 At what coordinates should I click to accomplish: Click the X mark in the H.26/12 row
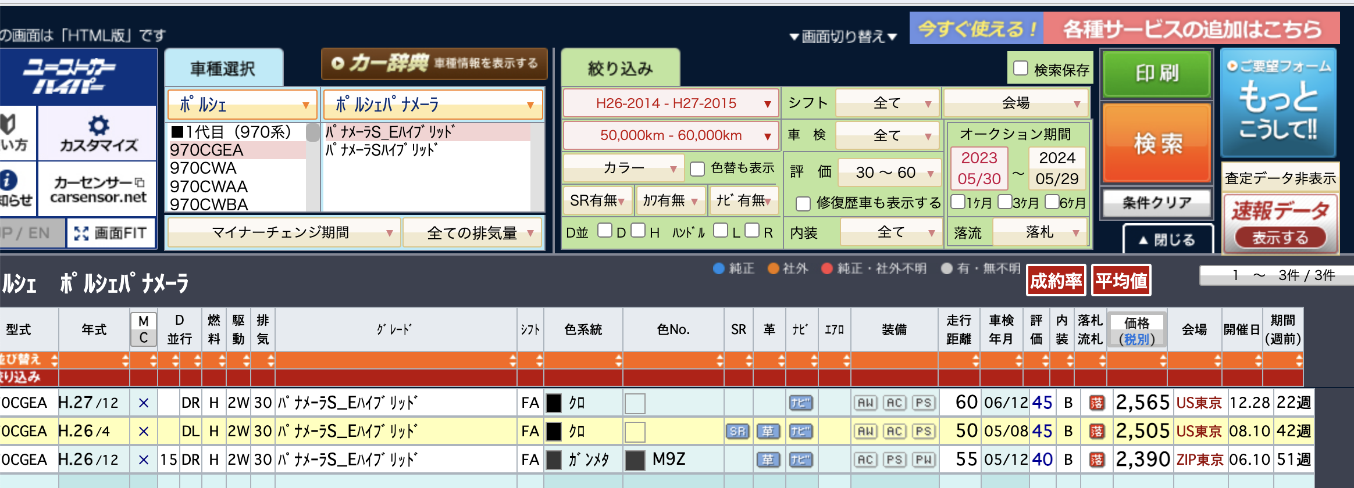(144, 460)
